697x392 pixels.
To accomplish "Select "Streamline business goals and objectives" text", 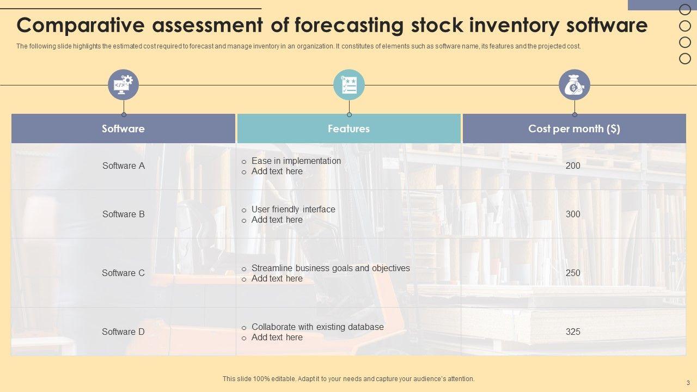I will pyautogui.click(x=331, y=268).
